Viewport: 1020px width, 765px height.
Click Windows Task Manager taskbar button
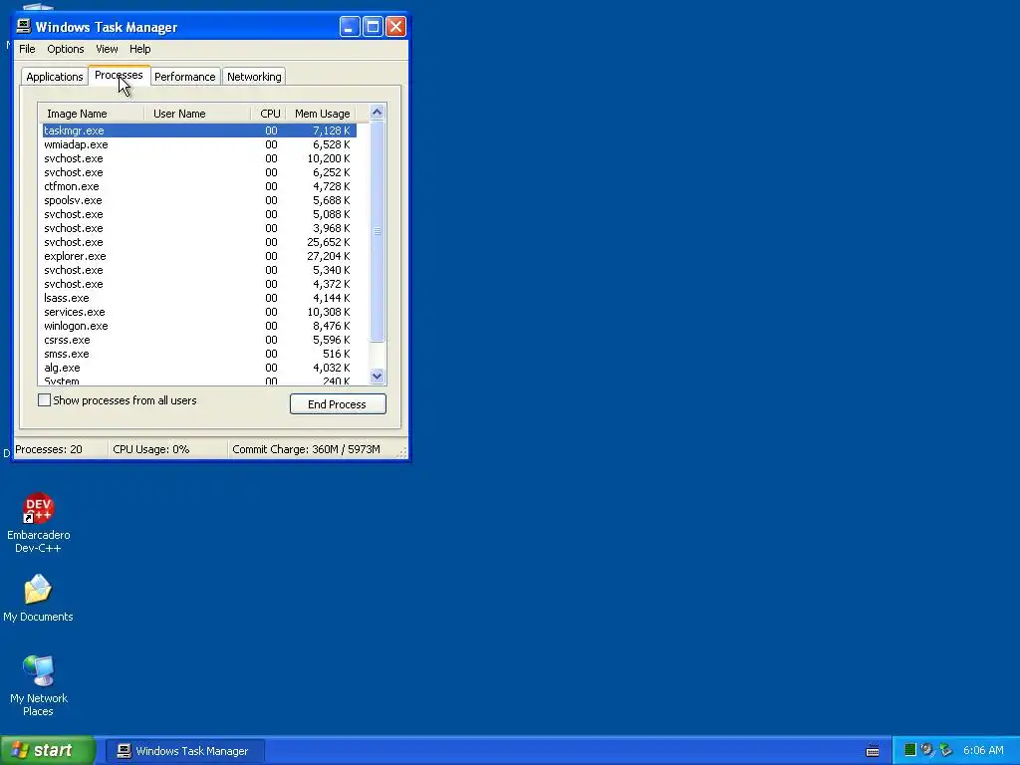[x=185, y=751]
